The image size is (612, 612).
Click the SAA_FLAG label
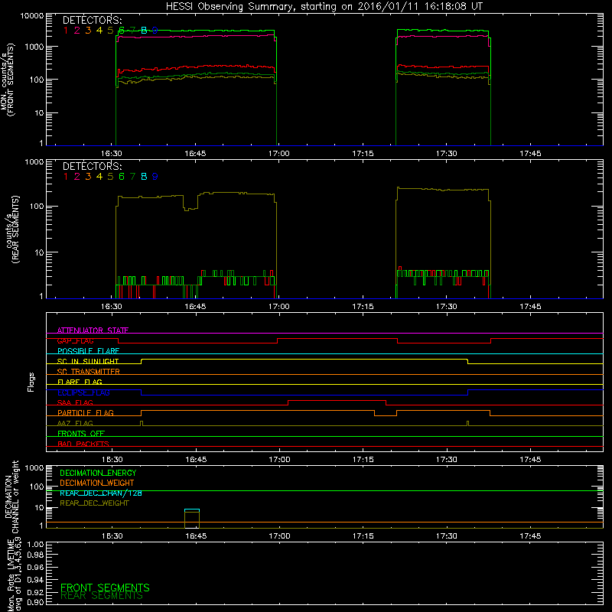point(75,402)
